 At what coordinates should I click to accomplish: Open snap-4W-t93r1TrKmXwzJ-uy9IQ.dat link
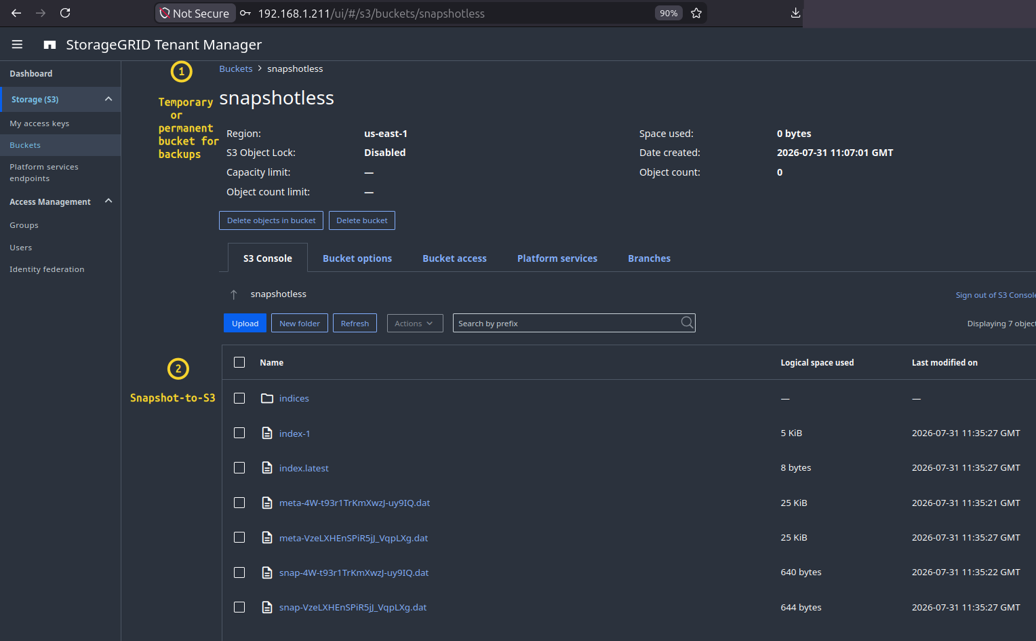(x=354, y=572)
